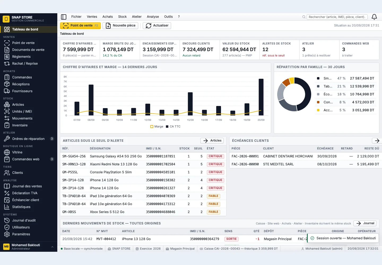Toggle Marge series in chart legend
This screenshot has width=382, height=265.
[x=157, y=126]
